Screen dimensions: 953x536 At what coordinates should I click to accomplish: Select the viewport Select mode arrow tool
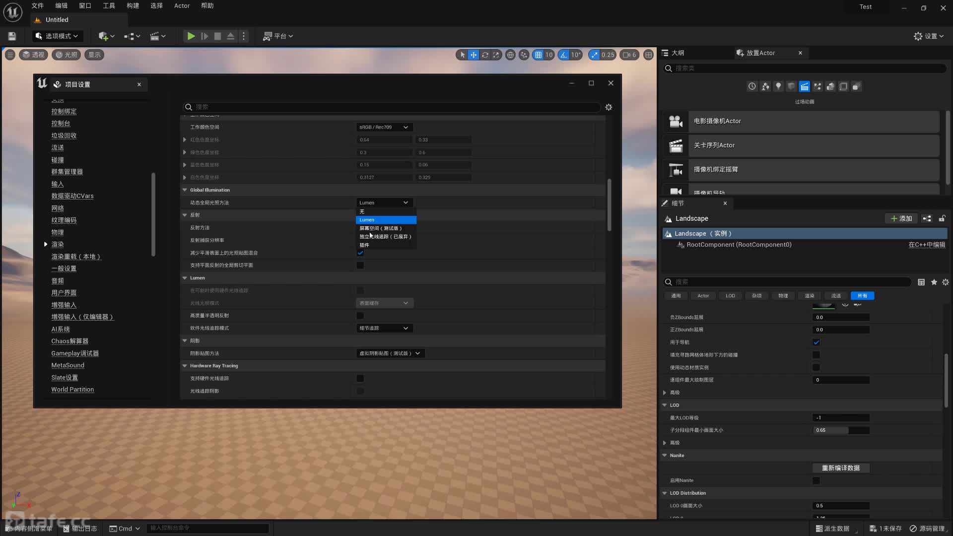point(462,55)
